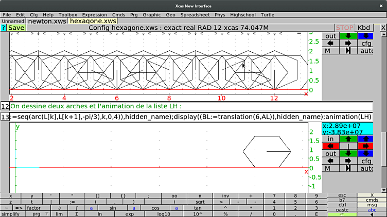Click the red right arrow in lower graph
The image size is (387, 217).
pos(366,146)
